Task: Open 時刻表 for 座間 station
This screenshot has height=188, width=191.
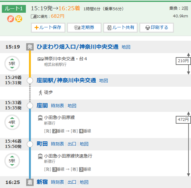Action: click(x=58, y=106)
